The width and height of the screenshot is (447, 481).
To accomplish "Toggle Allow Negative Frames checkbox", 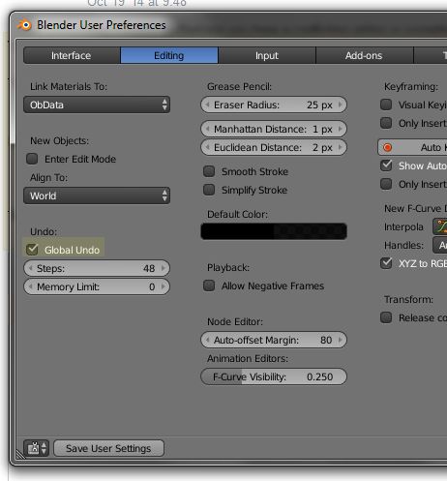I will pos(209,286).
